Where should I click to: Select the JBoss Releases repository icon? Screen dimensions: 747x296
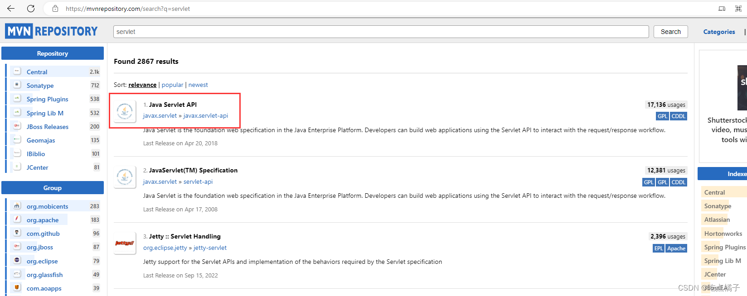[x=17, y=126]
